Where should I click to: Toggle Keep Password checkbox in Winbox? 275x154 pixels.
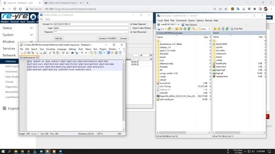(x=131, y=24)
